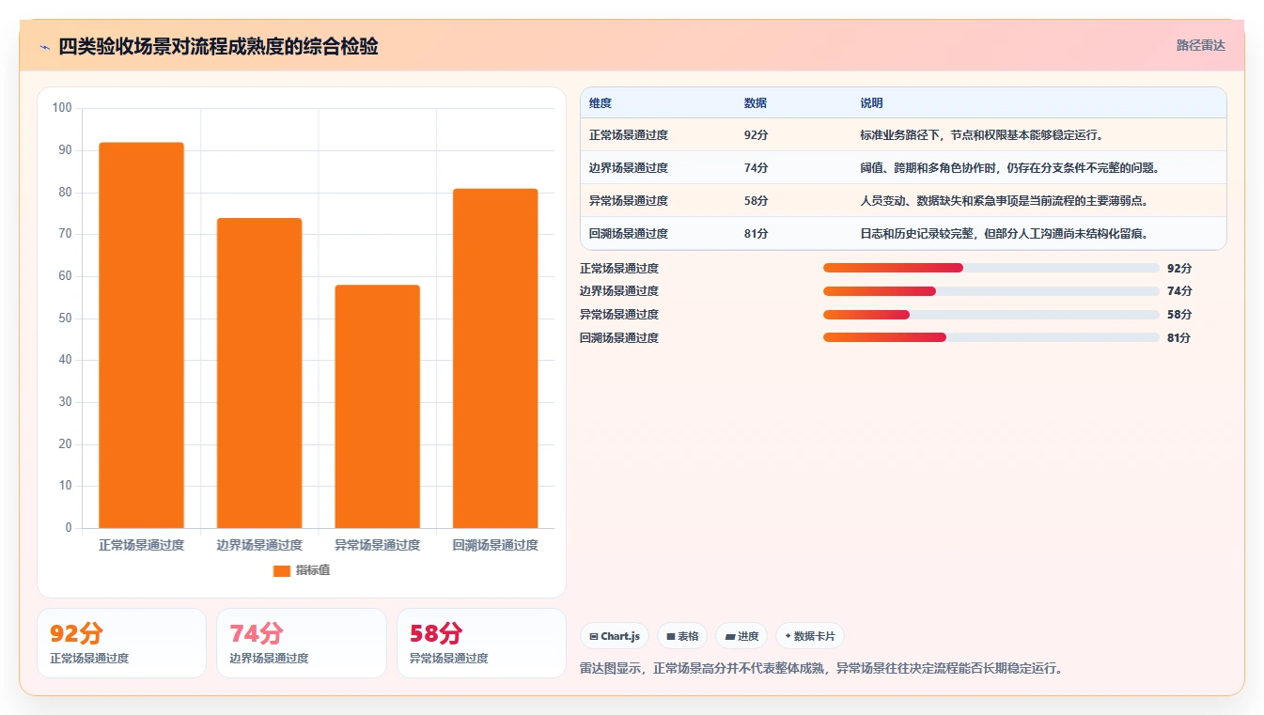Click the 回溯场景通过度 progress bar at 81分
This screenshot has height=715, width=1264.
pyautogui.click(x=991, y=337)
